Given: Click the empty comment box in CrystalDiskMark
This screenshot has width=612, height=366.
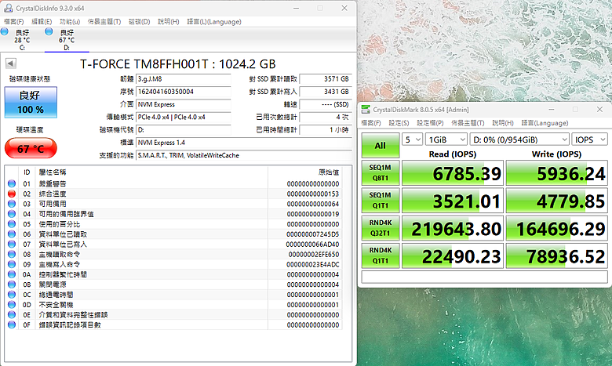Looking at the screenshot, I should (484, 277).
